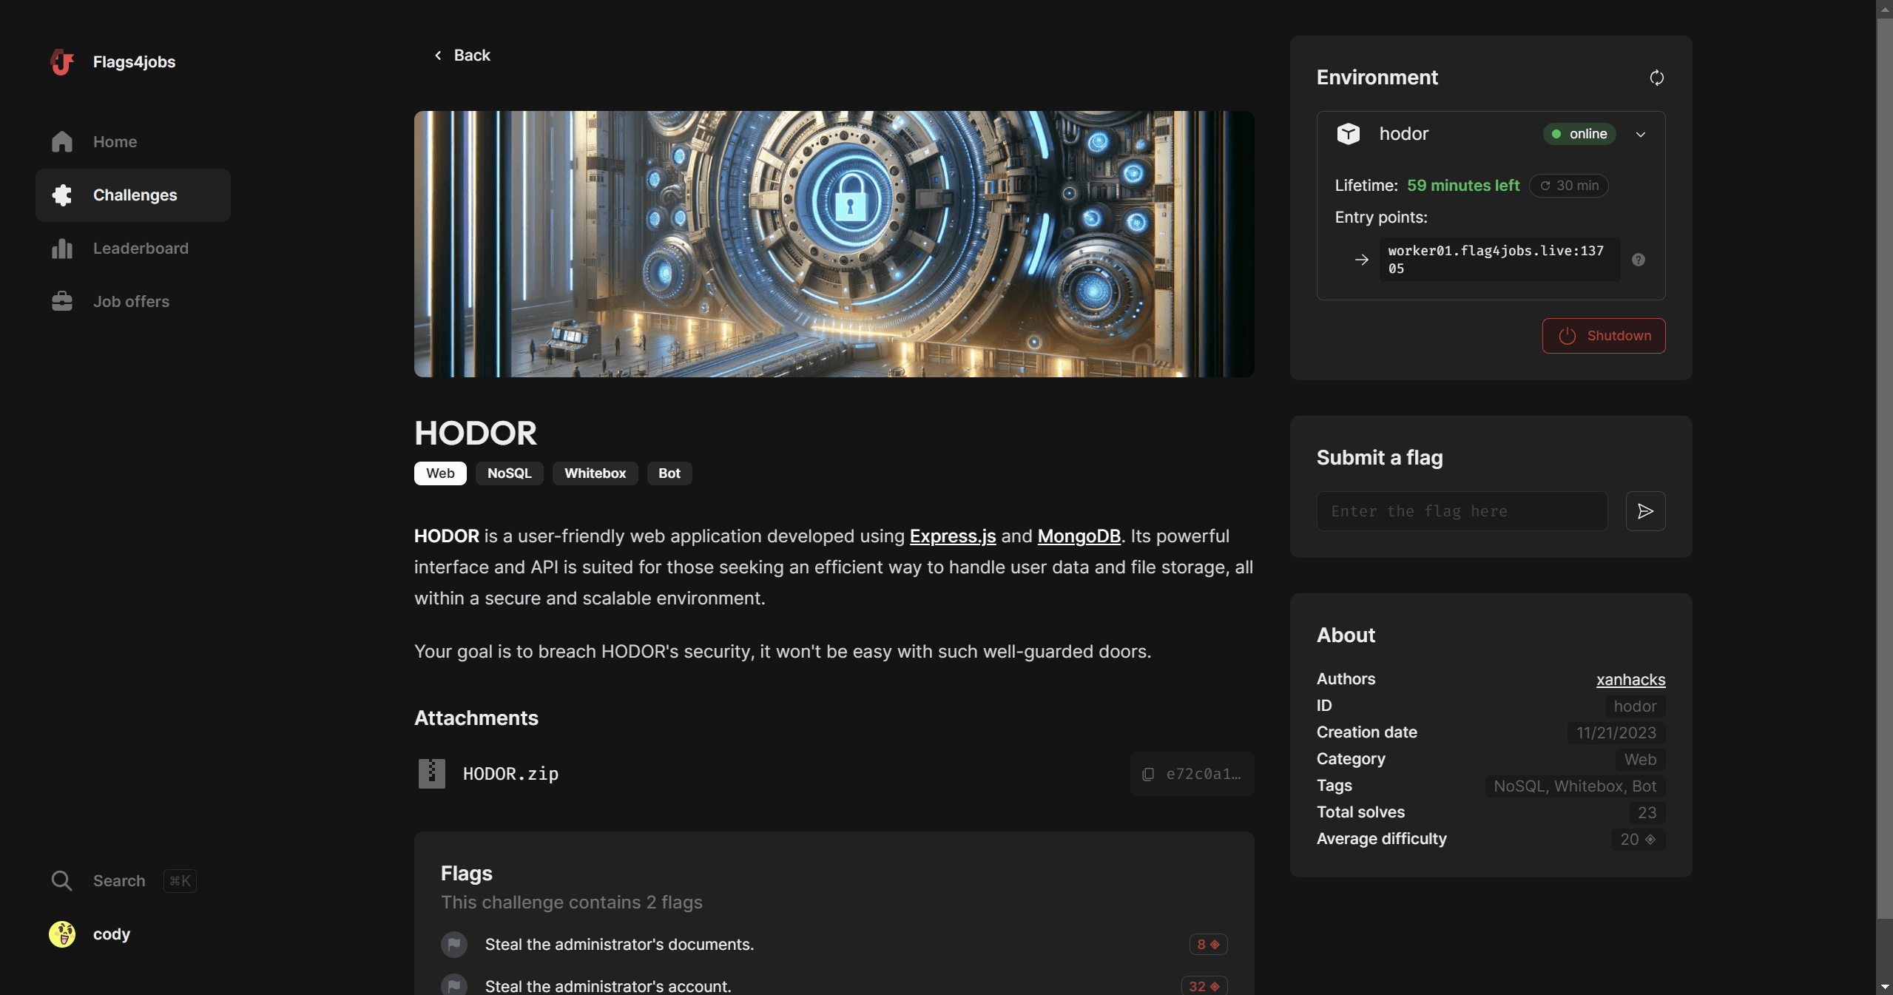Viewport: 1893px width, 995px height.
Task: Click the flag submit arrow icon
Action: (x=1645, y=511)
